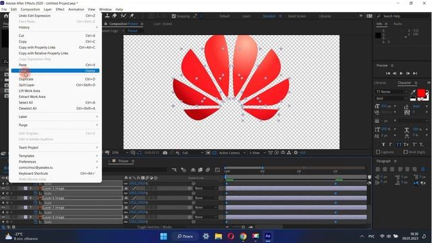Click Composition mini-flowchart icon in timeline
Image resolution: width=432 pixels, height=243 pixels.
pos(174,169)
